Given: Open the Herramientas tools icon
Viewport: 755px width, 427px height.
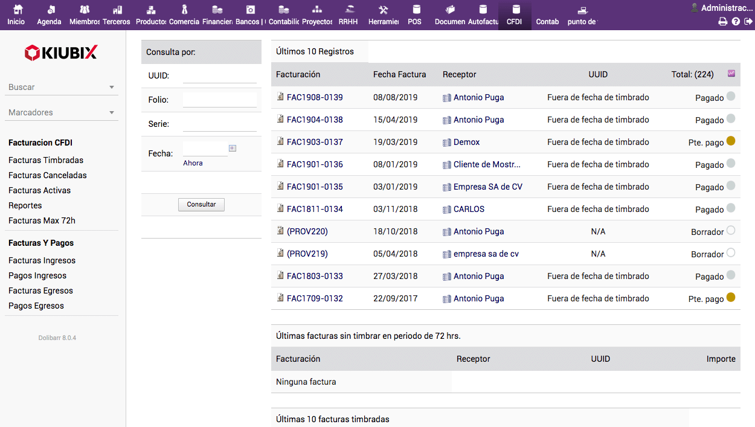Looking at the screenshot, I should (384, 10).
